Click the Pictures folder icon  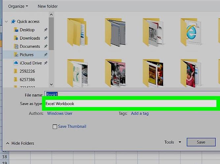16,54
